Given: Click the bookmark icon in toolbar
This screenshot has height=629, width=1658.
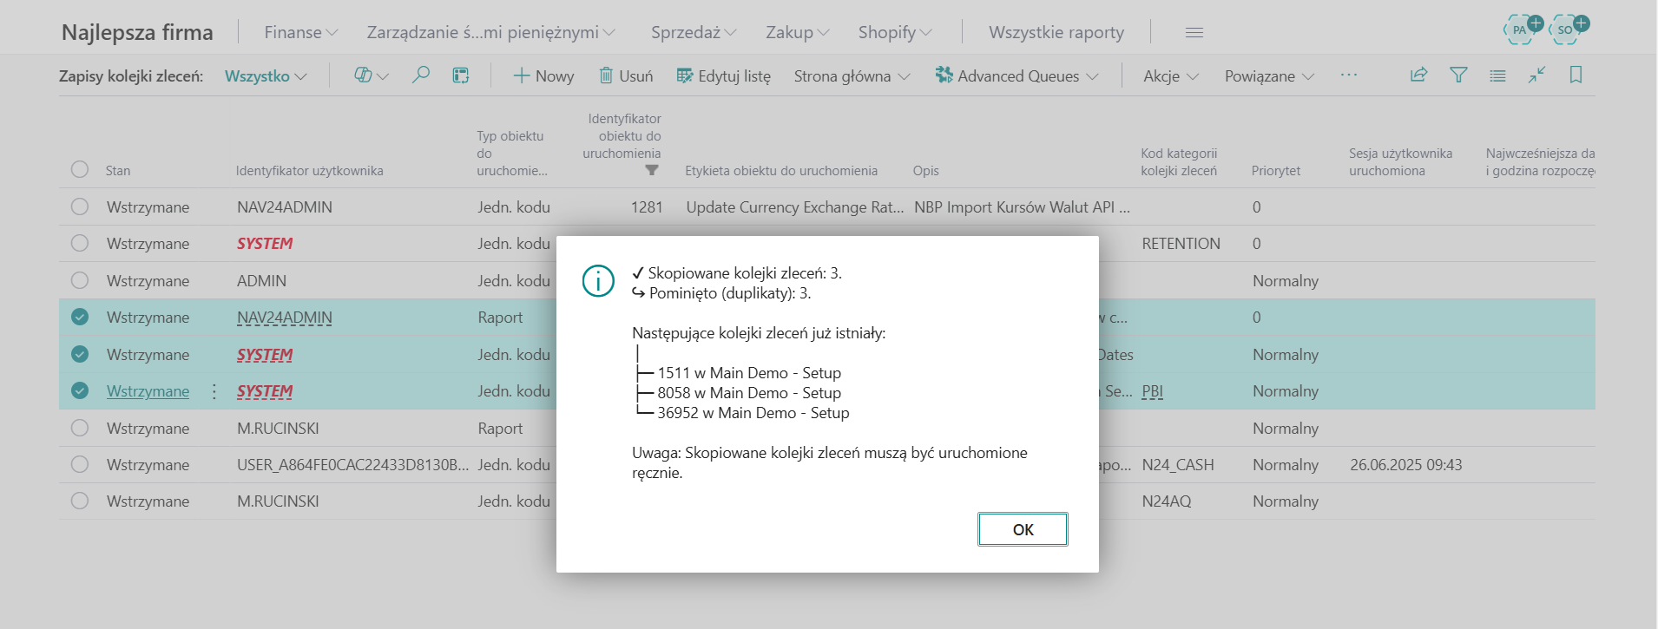Looking at the screenshot, I should click(x=1576, y=75).
